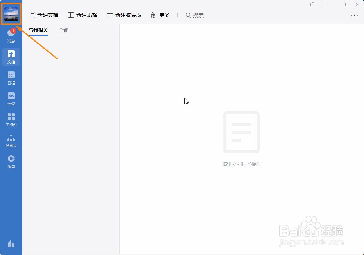Open the Weipan (微盘) drive icon
364x255 pixels.
coord(11,162)
